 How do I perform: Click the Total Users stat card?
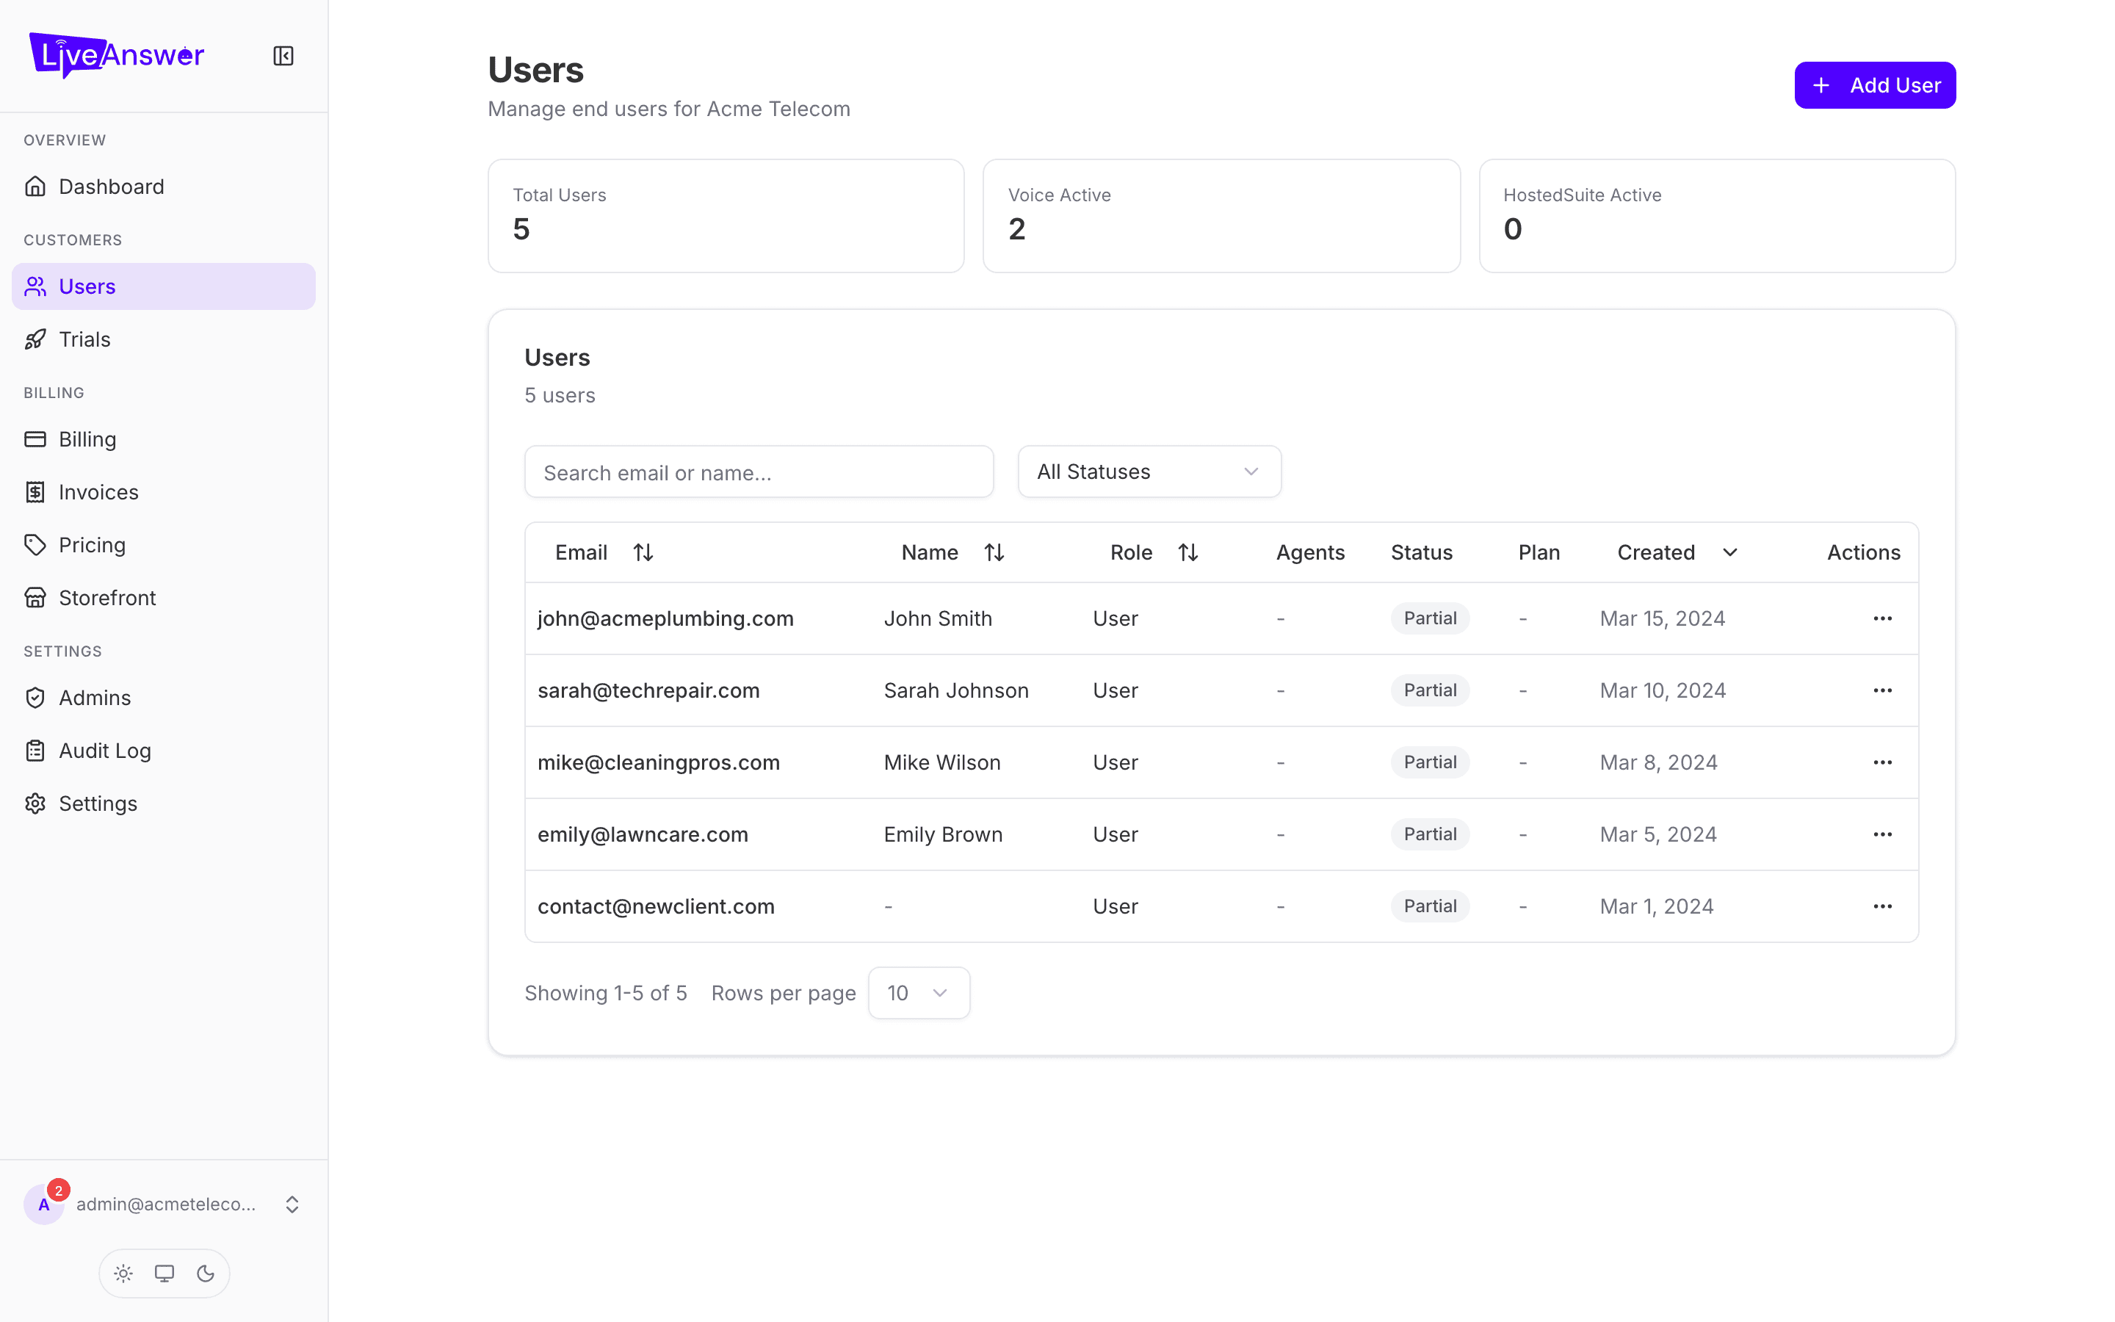click(x=726, y=216)
